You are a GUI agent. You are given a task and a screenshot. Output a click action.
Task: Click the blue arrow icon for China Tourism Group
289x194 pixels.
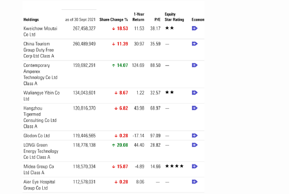(x=194, y=44)
